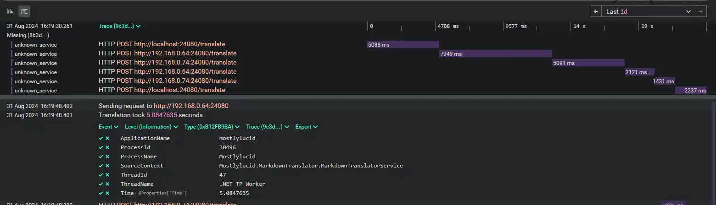Screen dimensions: 716x205
Task: Click HTTP POST localhost row with 2237 ms span
Action: [162, 90]
